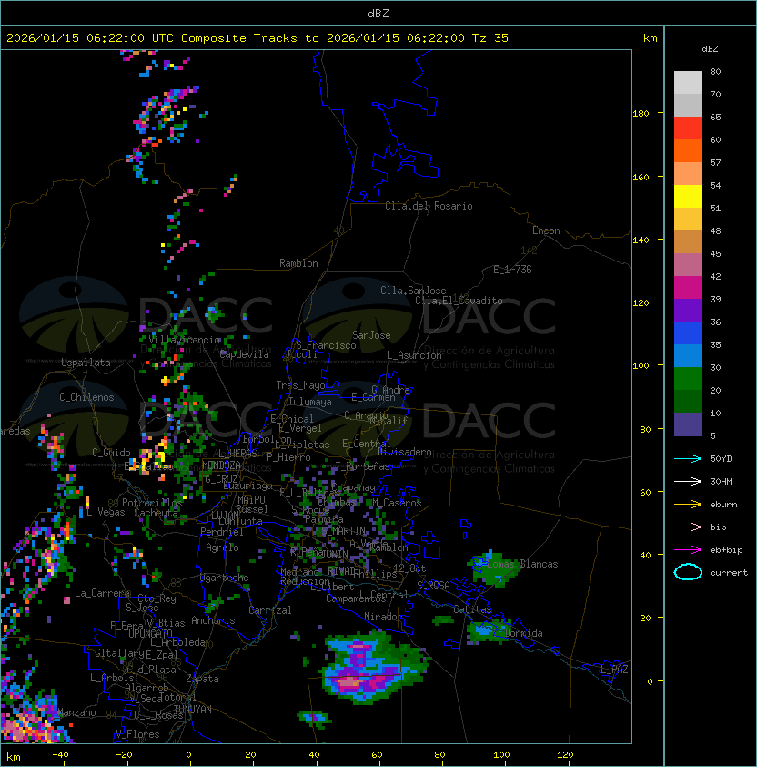Select the slate bottom swatch of dBZ scale
The width and height of the screenshot is (757, 767).
click(688, 424)
